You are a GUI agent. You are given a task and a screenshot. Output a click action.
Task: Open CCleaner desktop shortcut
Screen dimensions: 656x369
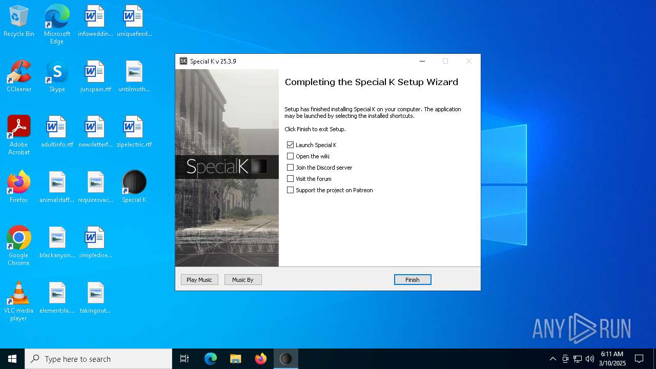19,77
